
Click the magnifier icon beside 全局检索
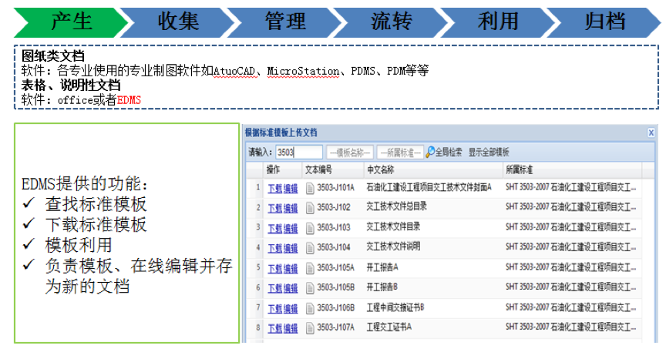coord(430,153)
